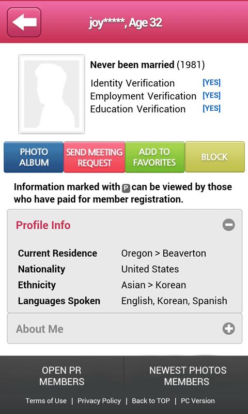Send a meeting request
The height and width of the screenshot is (414, 248).
pos(95,157)
